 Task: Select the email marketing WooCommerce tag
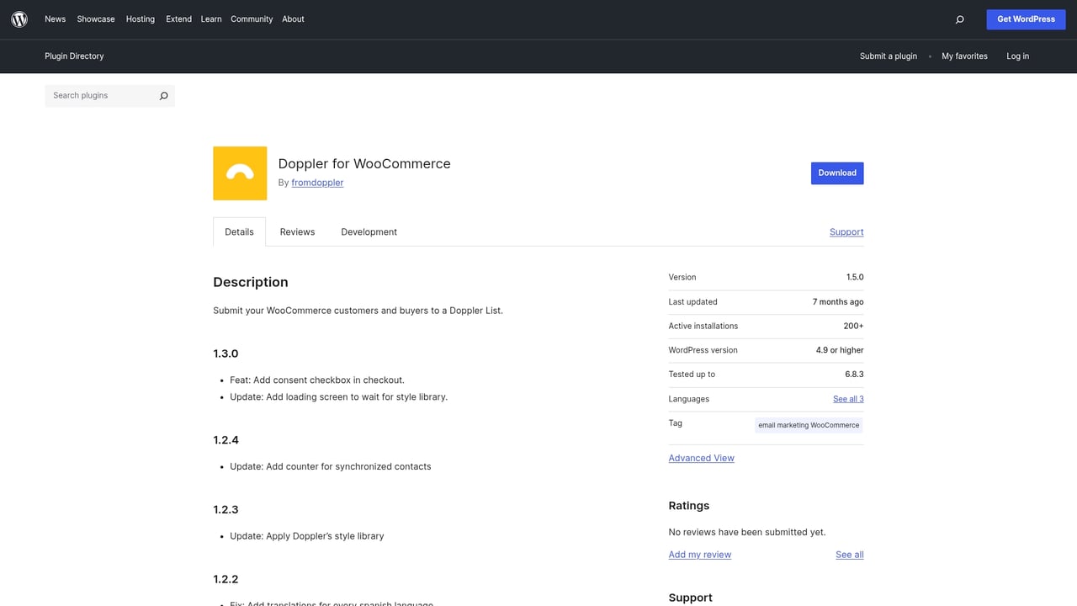(808, 425)
